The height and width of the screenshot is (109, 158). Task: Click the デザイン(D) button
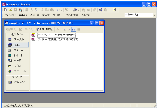click(26, 29)
